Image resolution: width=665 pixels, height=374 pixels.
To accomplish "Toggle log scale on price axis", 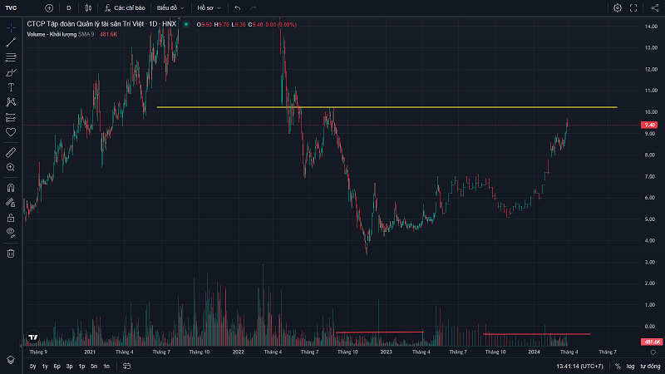I will pos(630,366).
